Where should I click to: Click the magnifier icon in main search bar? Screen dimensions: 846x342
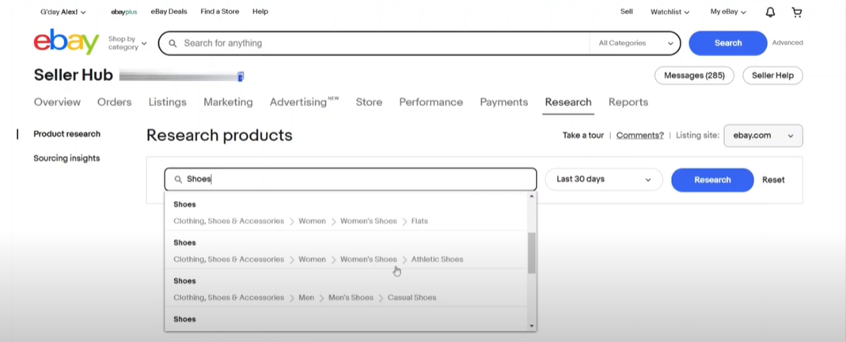(x=173, y=44)
